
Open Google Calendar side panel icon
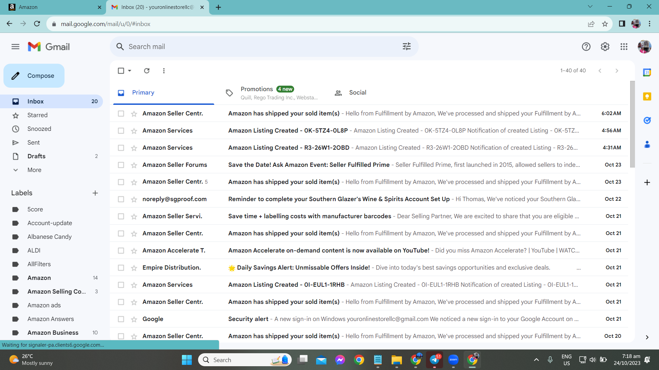pos(647,72)
